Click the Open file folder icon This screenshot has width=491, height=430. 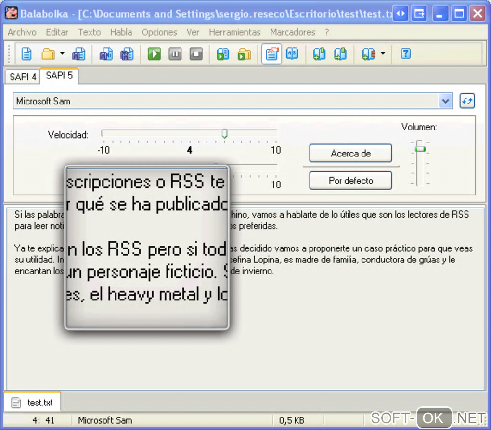48,54
